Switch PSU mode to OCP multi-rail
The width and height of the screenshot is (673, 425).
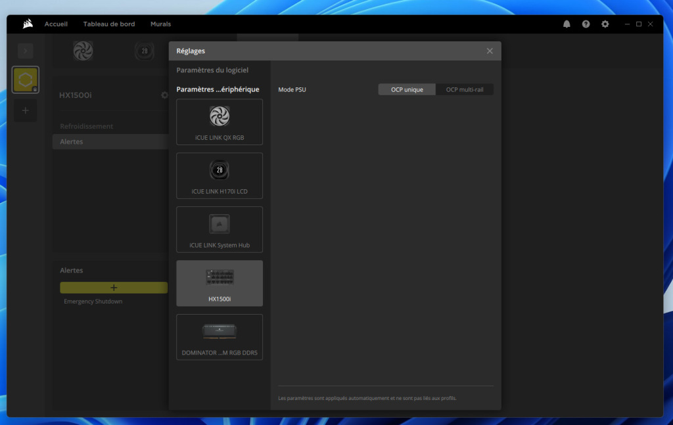(x=464, y=89)
